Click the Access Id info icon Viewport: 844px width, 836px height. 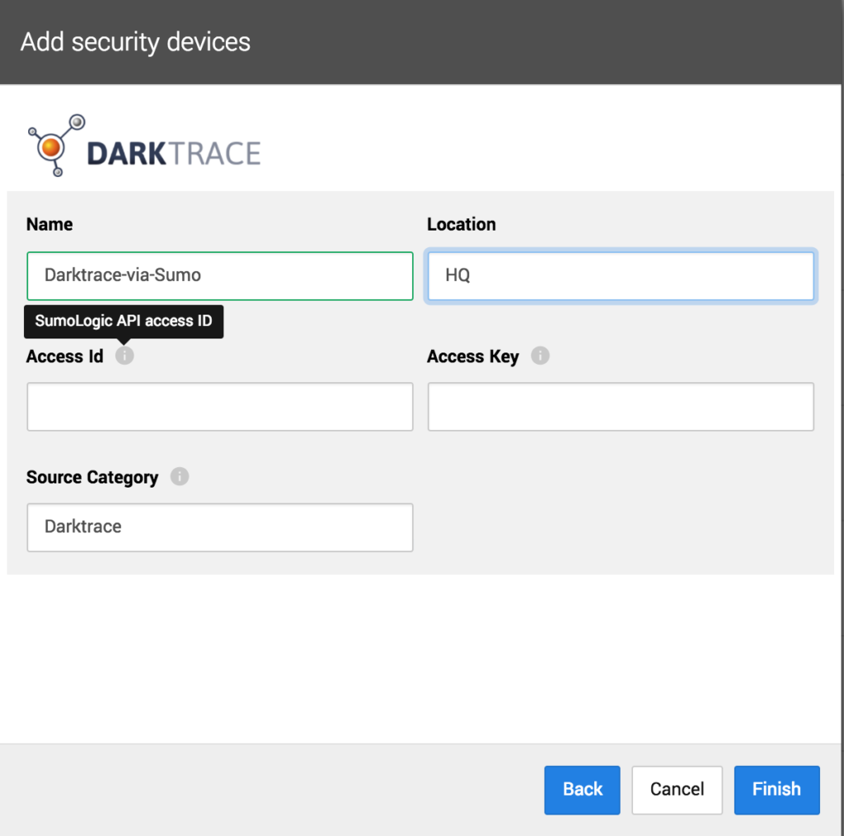[x=124, y=356]
